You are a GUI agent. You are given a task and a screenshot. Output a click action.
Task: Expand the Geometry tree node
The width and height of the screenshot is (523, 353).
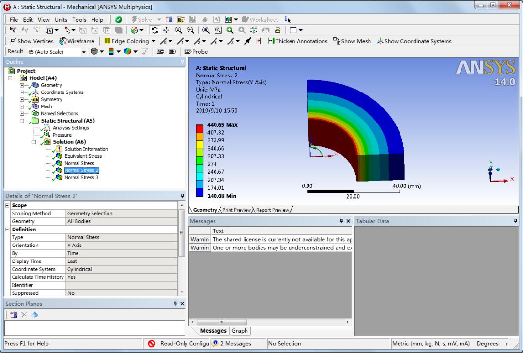(x=22, y=85)
